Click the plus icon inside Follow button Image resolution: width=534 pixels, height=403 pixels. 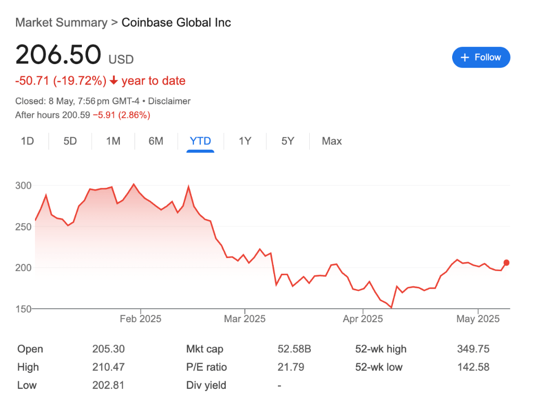(465, 57)
